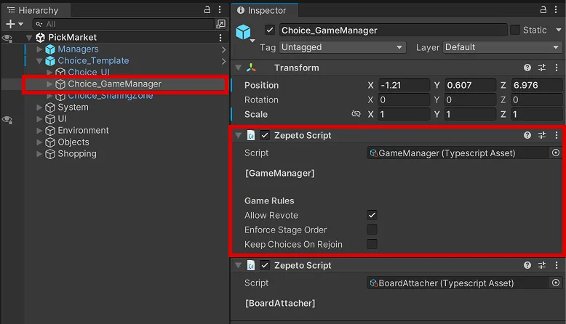566x324 pixels.
Task: Disable the BoardAttacher Zepeto Script component
Action: tap(265, 265)
